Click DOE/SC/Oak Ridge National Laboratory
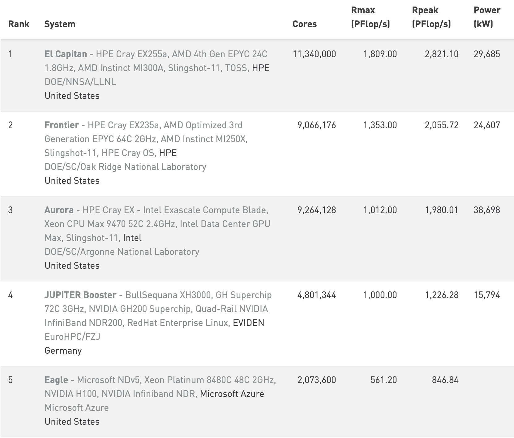The height and width of the screenshot is (438, 514). pyautogui.click(x=125, y=167)
